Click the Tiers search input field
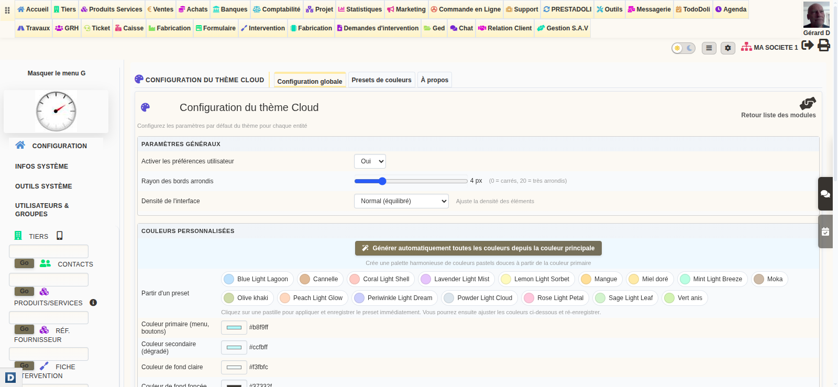This screenshot has width=838, height=387. 49,251
